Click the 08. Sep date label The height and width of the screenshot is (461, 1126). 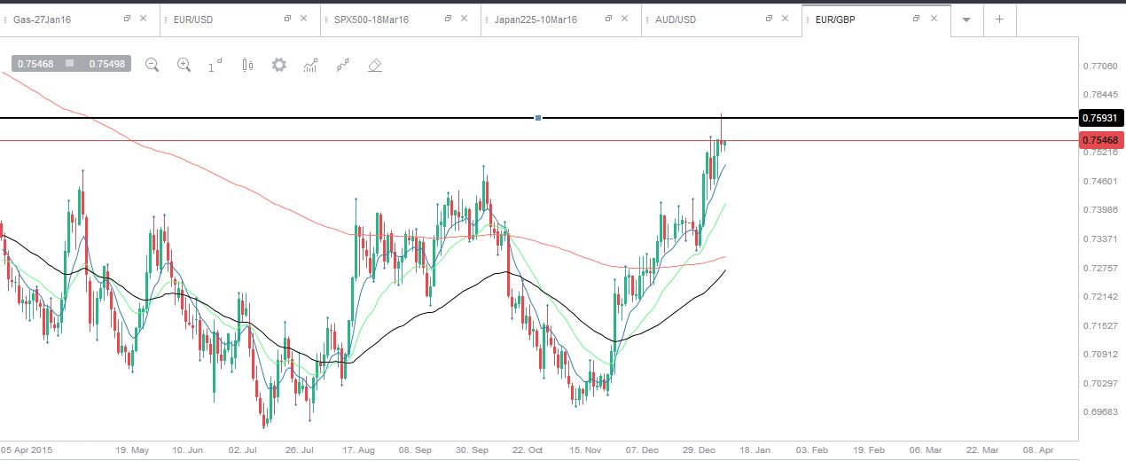click(x=416, y=450)
